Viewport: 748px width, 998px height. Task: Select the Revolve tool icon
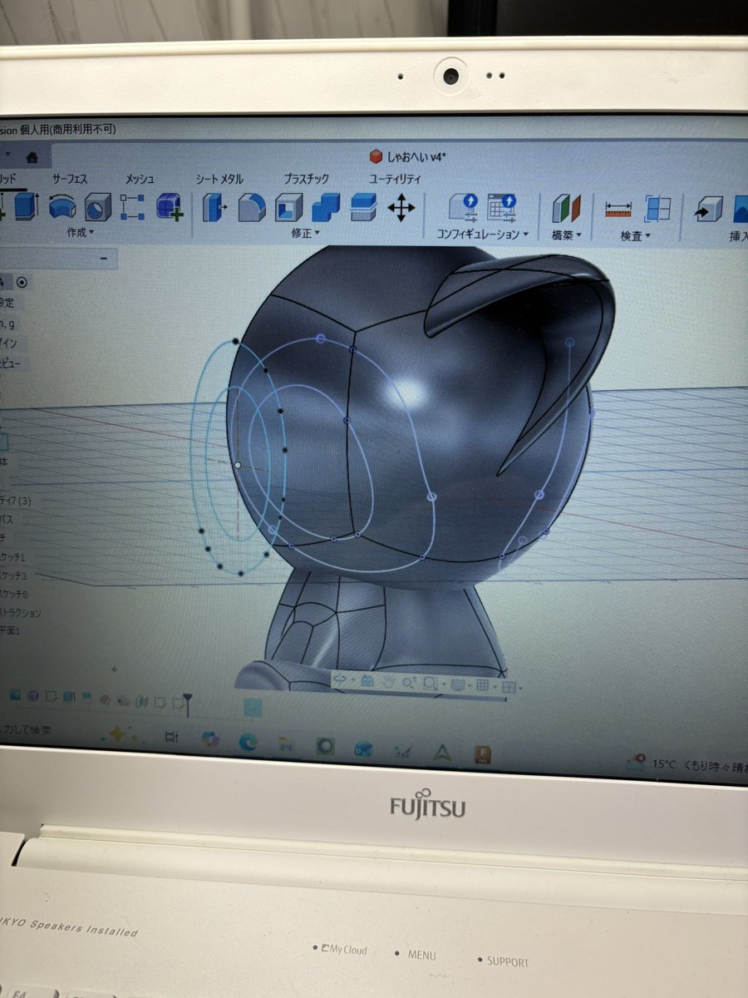click(x=62, y=205)
